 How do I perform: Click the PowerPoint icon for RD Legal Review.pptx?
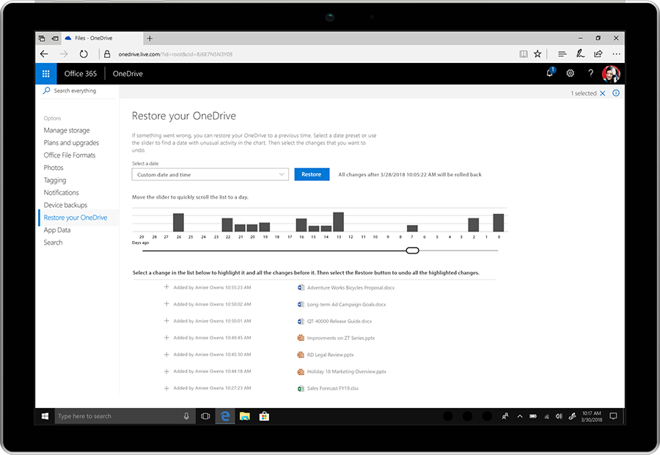tap(300, 355)
